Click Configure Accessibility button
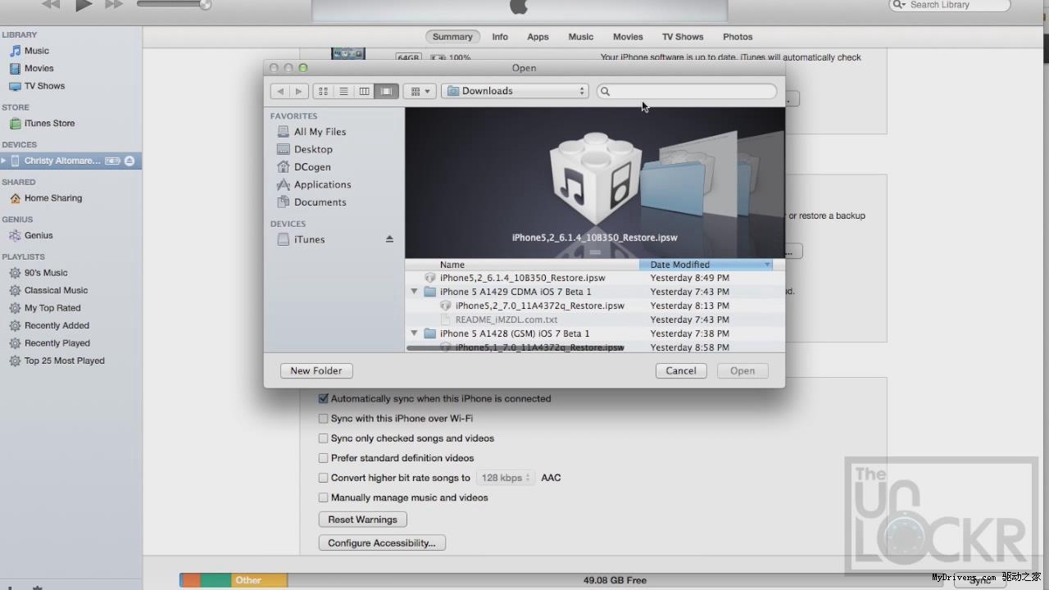The height and width of the screenshot is (590, 1049). [382, 543]
